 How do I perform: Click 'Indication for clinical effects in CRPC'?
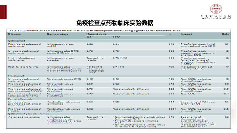pyautogui.click(x=196, y=68)
